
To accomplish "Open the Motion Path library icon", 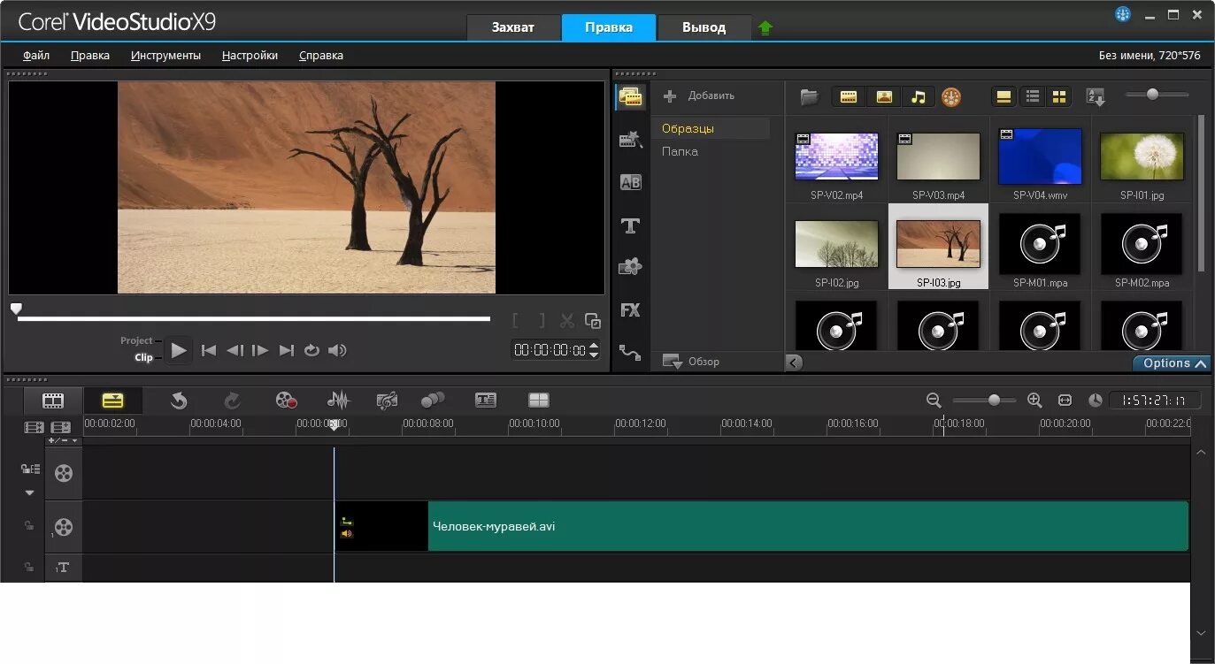I will (x=630, y=352).
